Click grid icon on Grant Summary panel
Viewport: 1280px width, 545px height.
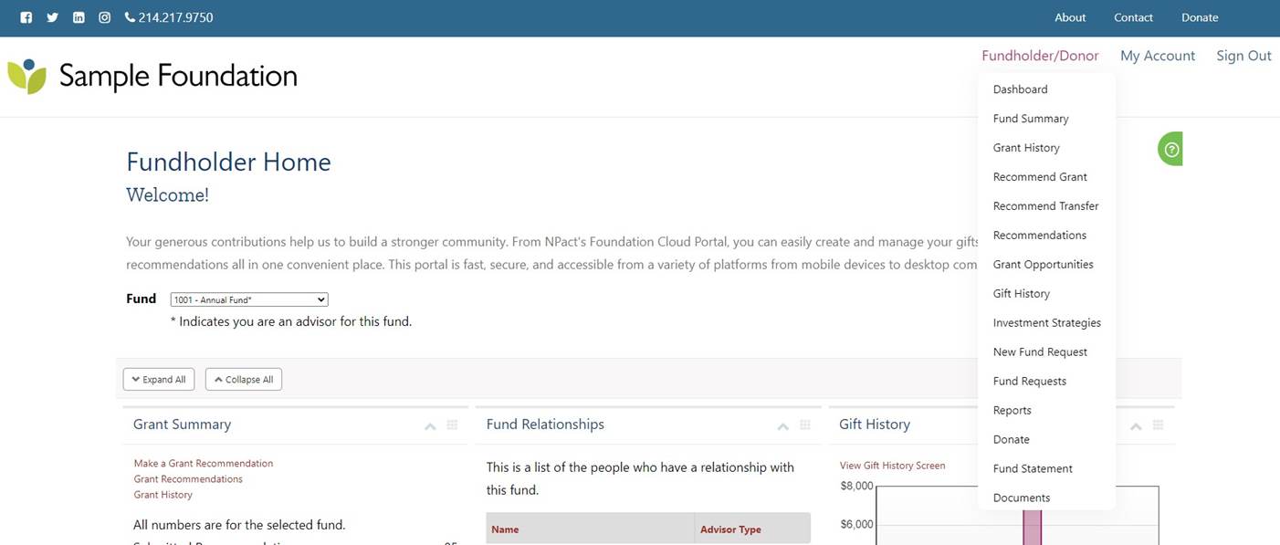452,425
